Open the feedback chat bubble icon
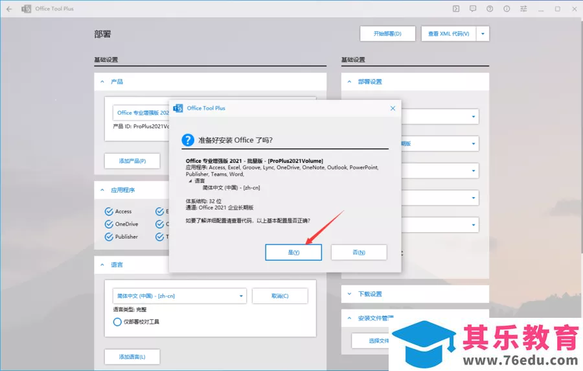This screenshot has height=371, width=583. (473, 8)
